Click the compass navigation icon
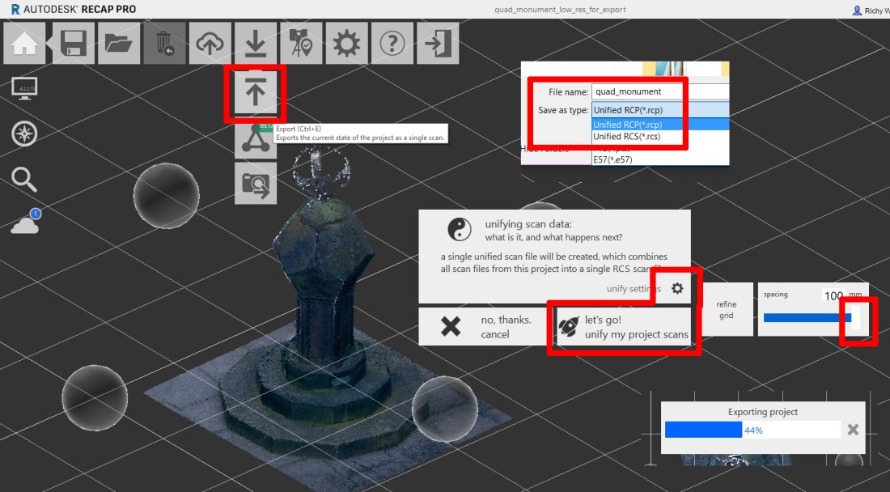This screenshot has width=890, height=492. point(24,134)
